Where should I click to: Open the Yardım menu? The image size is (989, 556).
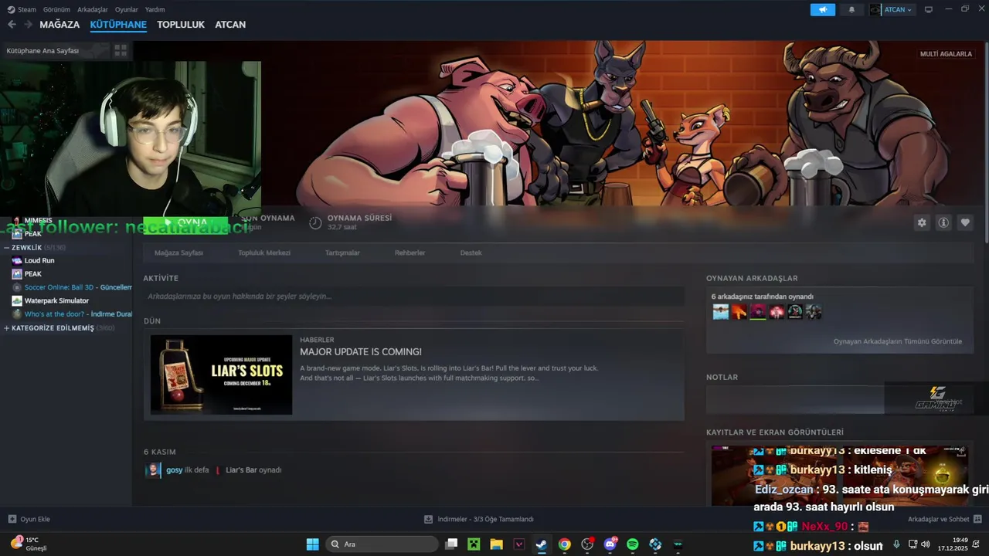[155, 9]
